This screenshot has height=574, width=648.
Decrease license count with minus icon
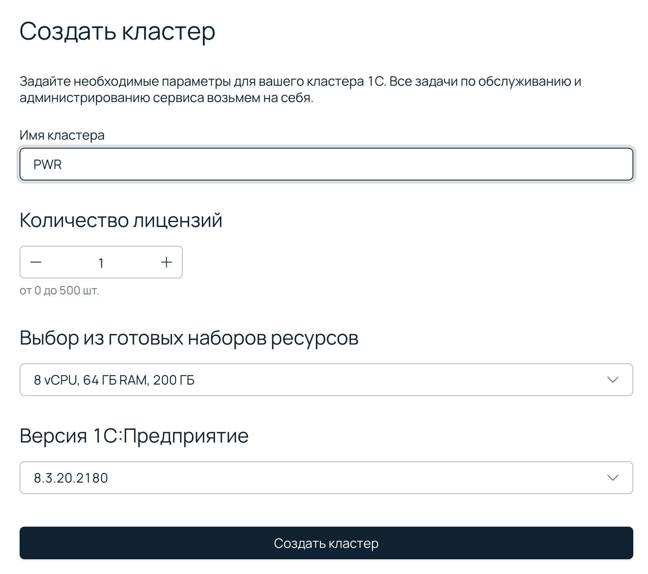(36, 262)
